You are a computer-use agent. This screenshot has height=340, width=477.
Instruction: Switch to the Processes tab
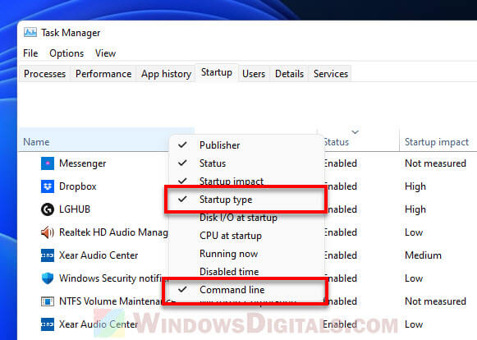(44, 74)
